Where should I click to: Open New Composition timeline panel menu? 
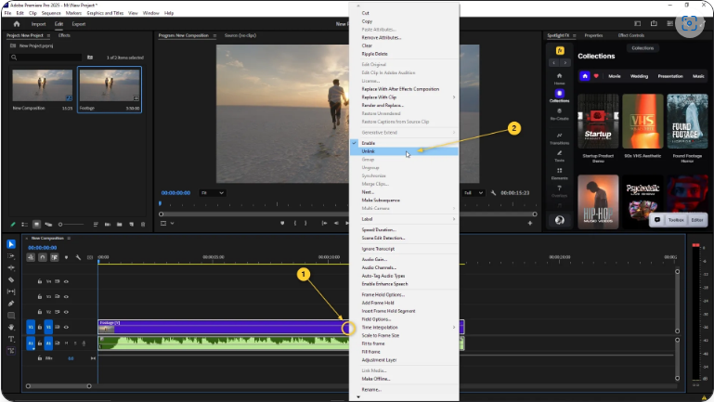pos(69,238)
